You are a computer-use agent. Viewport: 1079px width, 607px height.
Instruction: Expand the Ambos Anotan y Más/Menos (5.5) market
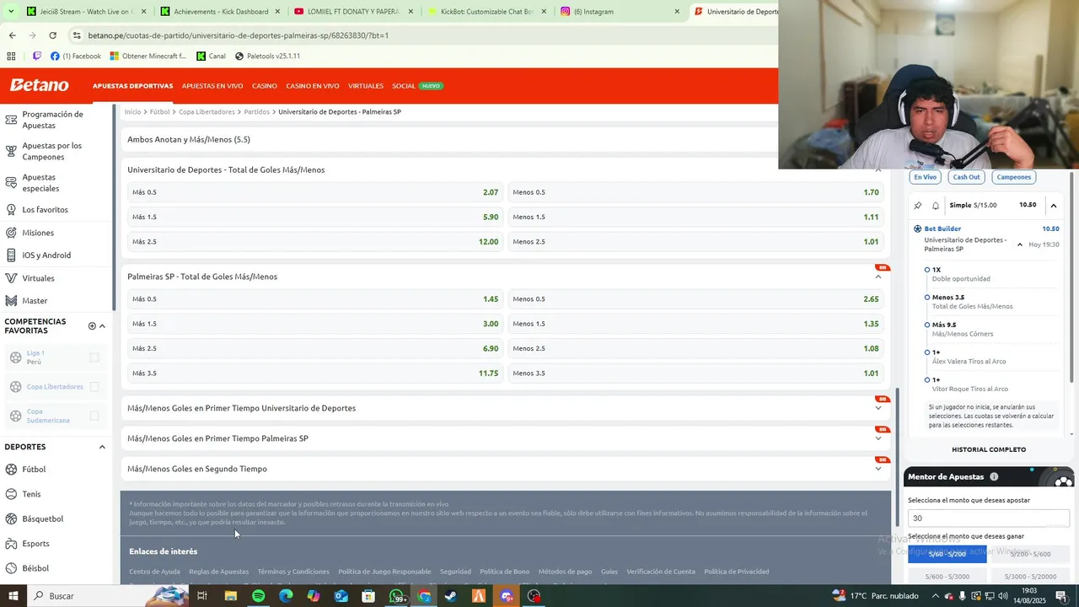(x=450, y=139)
